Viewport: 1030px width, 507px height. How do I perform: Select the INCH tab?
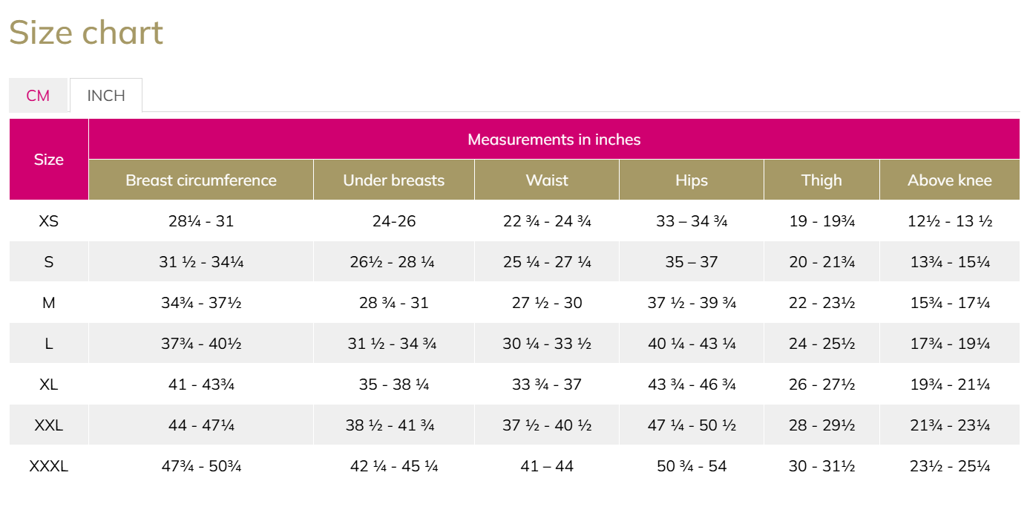tap(106, 96)
